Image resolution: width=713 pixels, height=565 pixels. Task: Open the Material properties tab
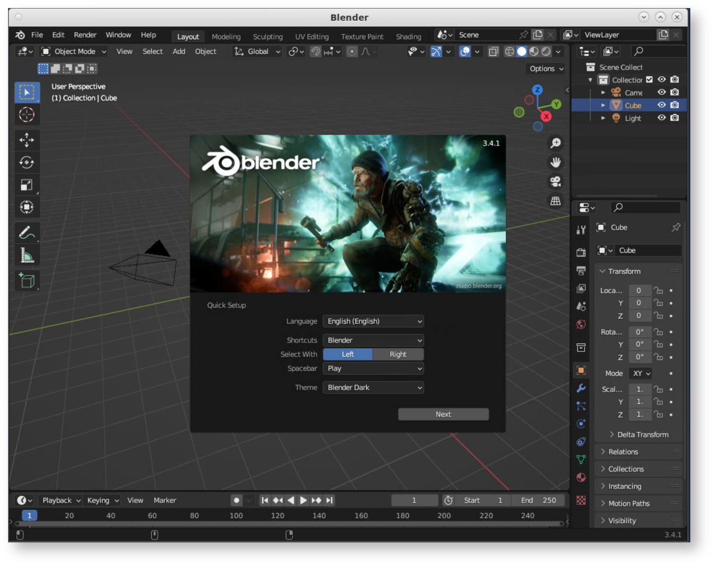[581, 477]
